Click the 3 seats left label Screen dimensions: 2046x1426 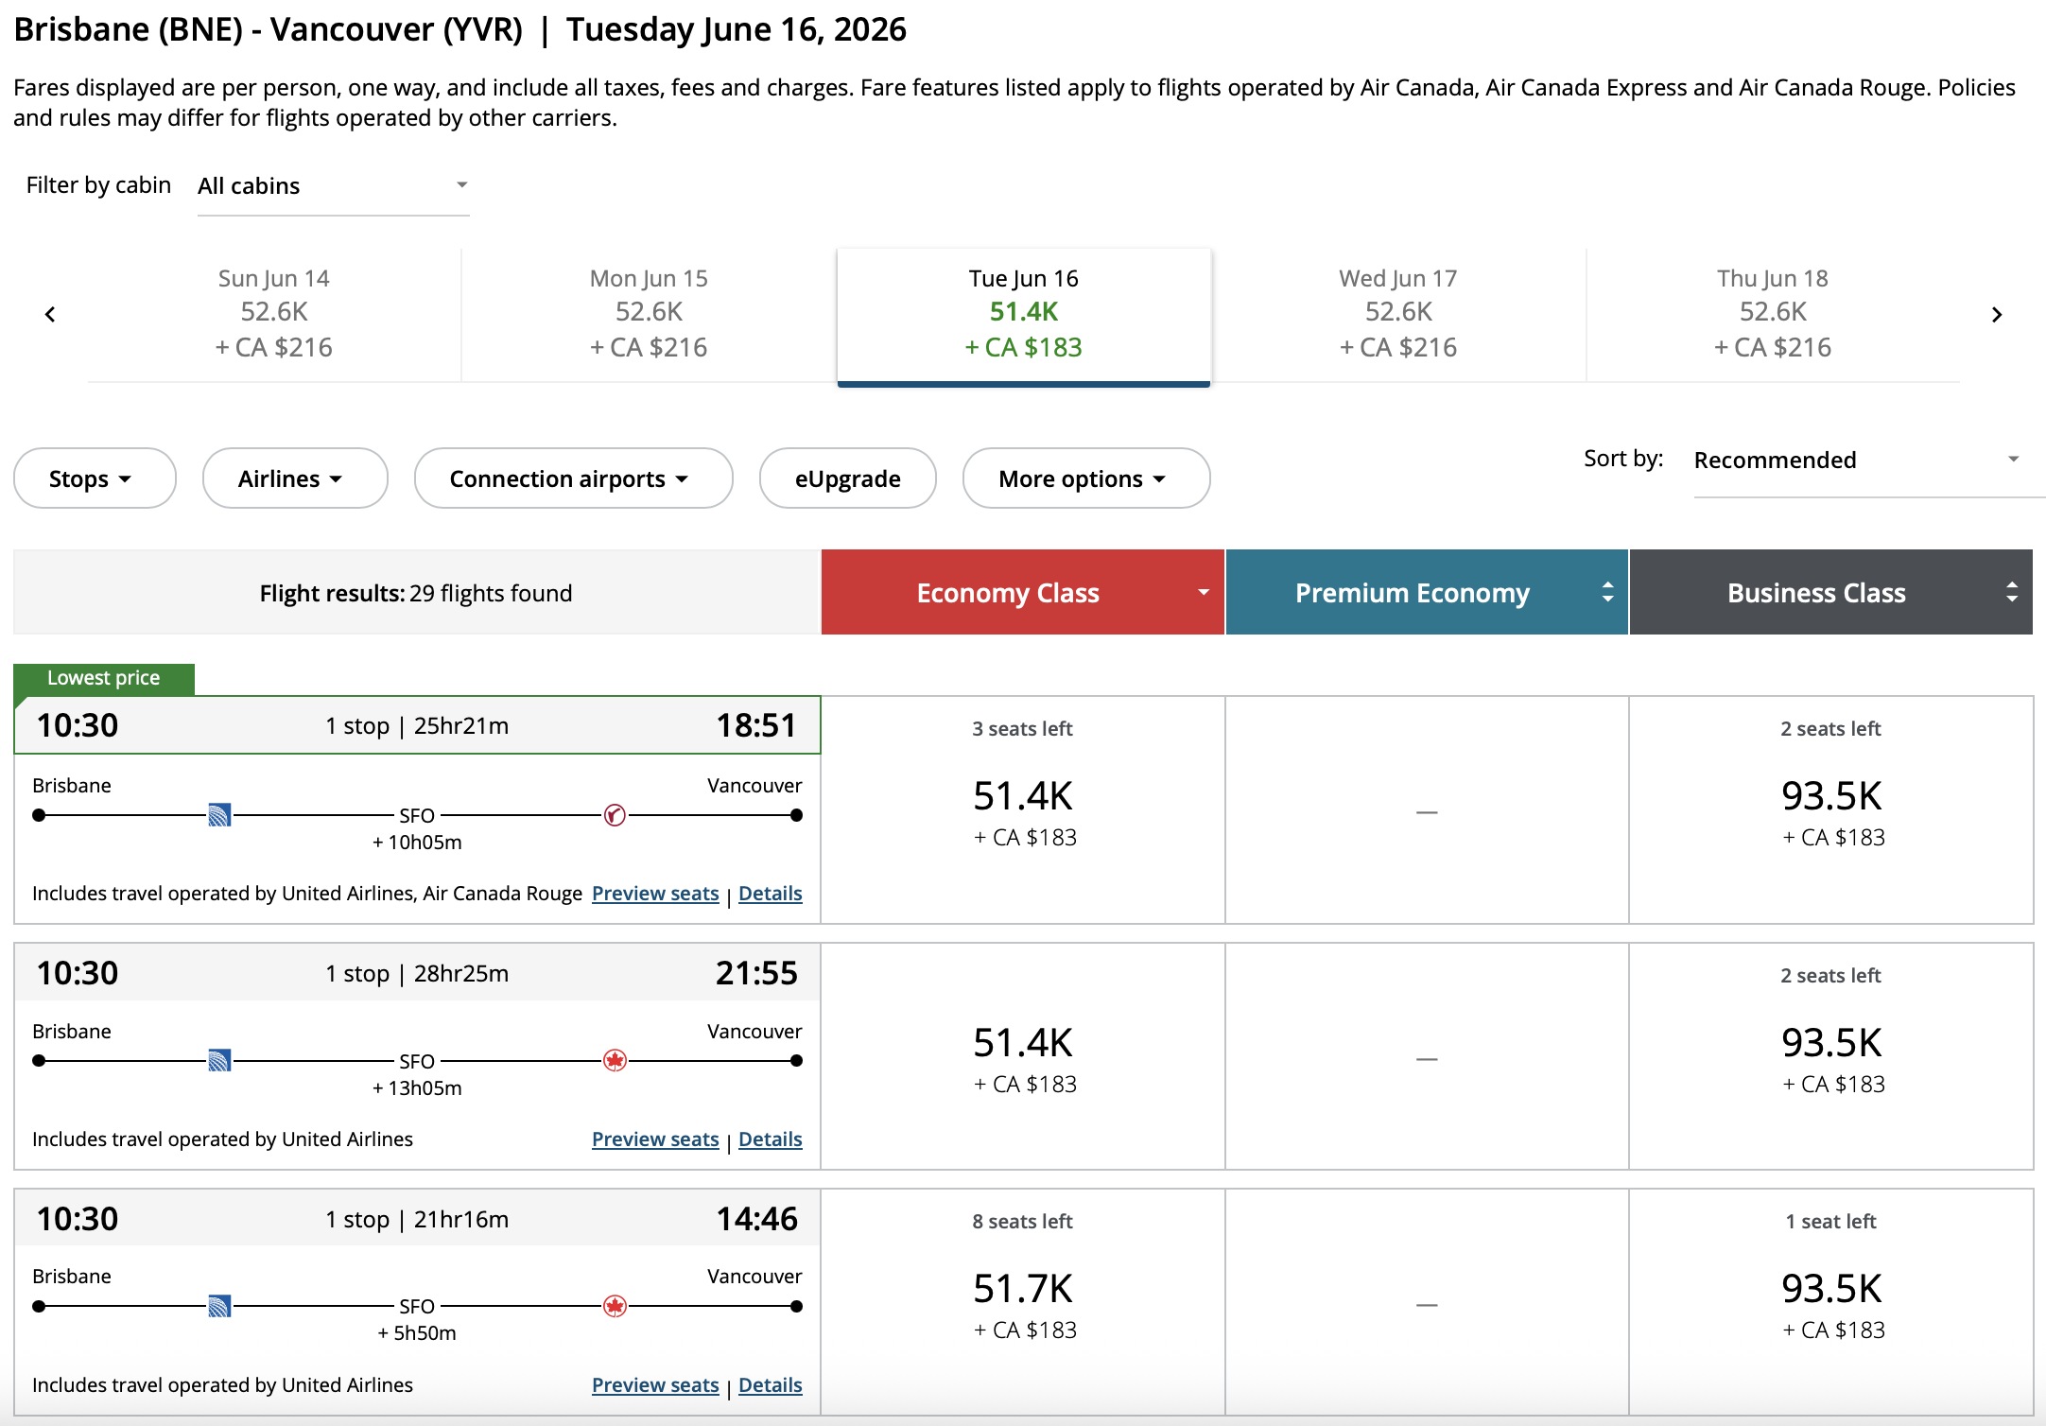1023,729
